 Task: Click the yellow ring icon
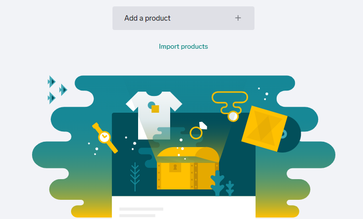pyautogui.click(x=196, y=132)
